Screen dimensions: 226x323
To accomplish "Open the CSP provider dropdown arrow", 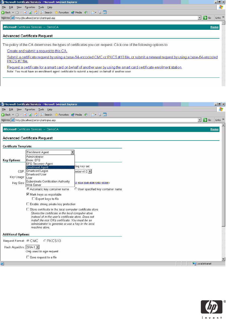I will tap(90, 171).
